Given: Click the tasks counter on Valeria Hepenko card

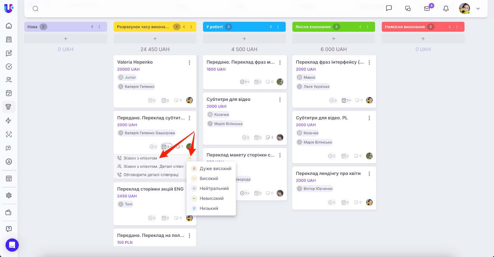Looking at the screenshot, I should click(152, 100).
